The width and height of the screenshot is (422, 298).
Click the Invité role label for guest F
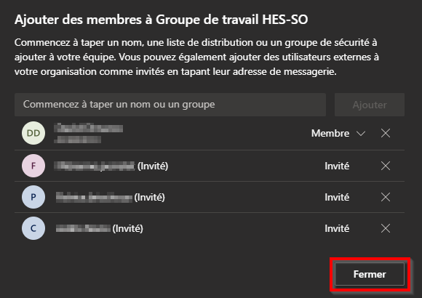(x=337, y=166)
